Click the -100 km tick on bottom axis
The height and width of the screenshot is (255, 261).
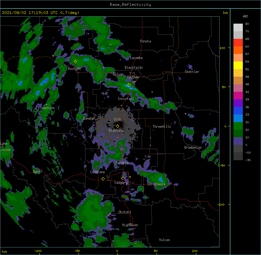point(38,251)
